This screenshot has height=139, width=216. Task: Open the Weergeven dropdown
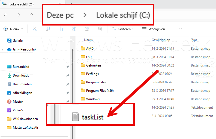click(155, 29)
